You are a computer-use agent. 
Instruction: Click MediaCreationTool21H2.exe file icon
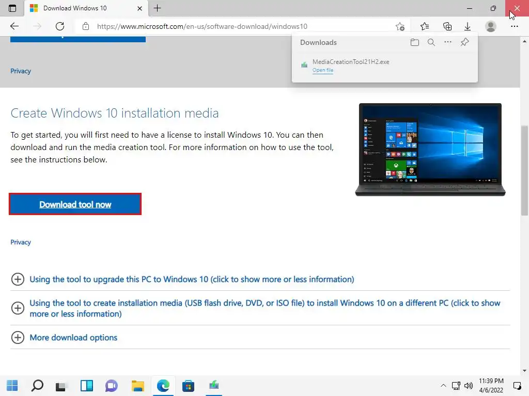304,64
